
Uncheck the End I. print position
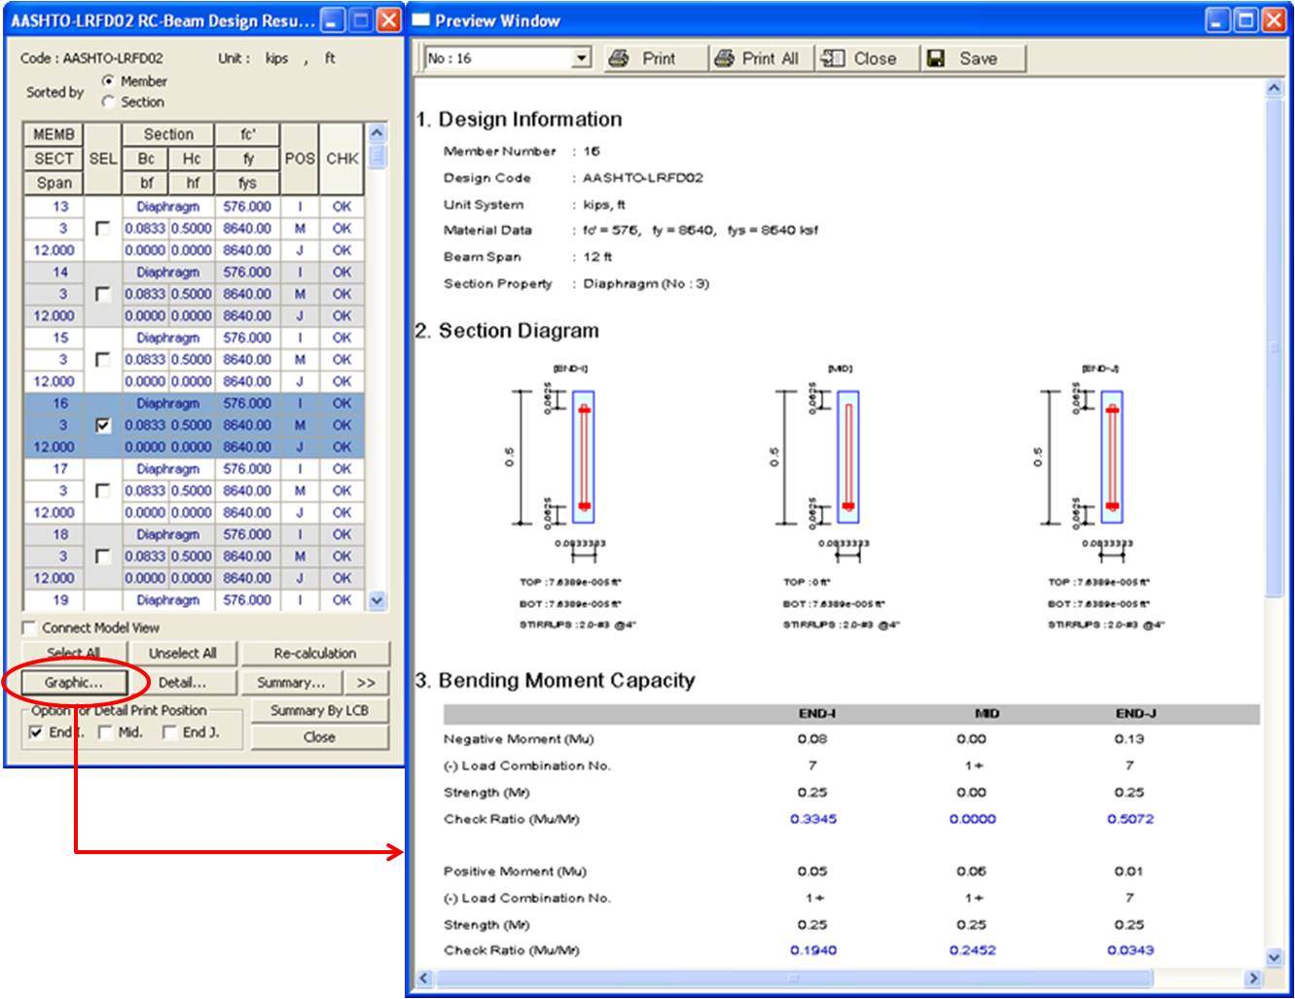[x=36, y=732]
